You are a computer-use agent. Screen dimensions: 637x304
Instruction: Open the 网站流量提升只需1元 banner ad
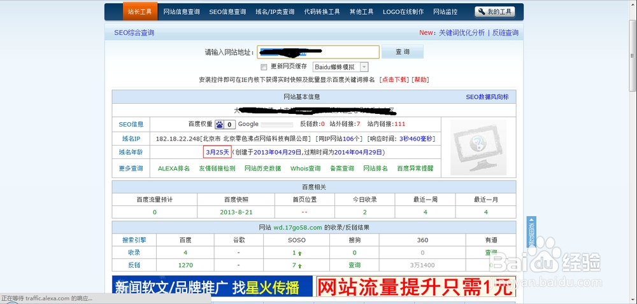(416, 288)
